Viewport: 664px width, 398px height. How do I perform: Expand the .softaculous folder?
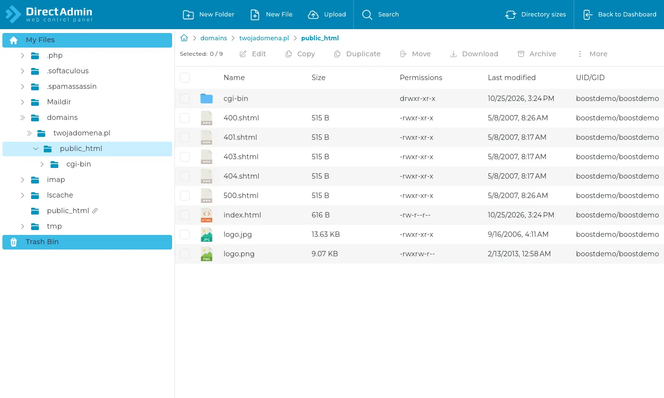tap(22, 71)
